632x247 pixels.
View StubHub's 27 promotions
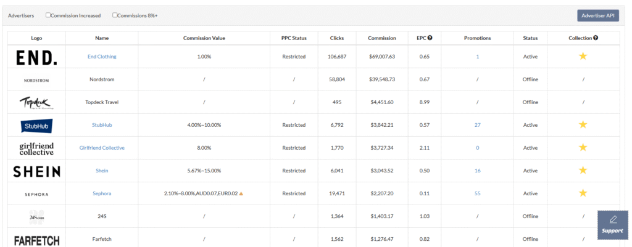point(478,124)
